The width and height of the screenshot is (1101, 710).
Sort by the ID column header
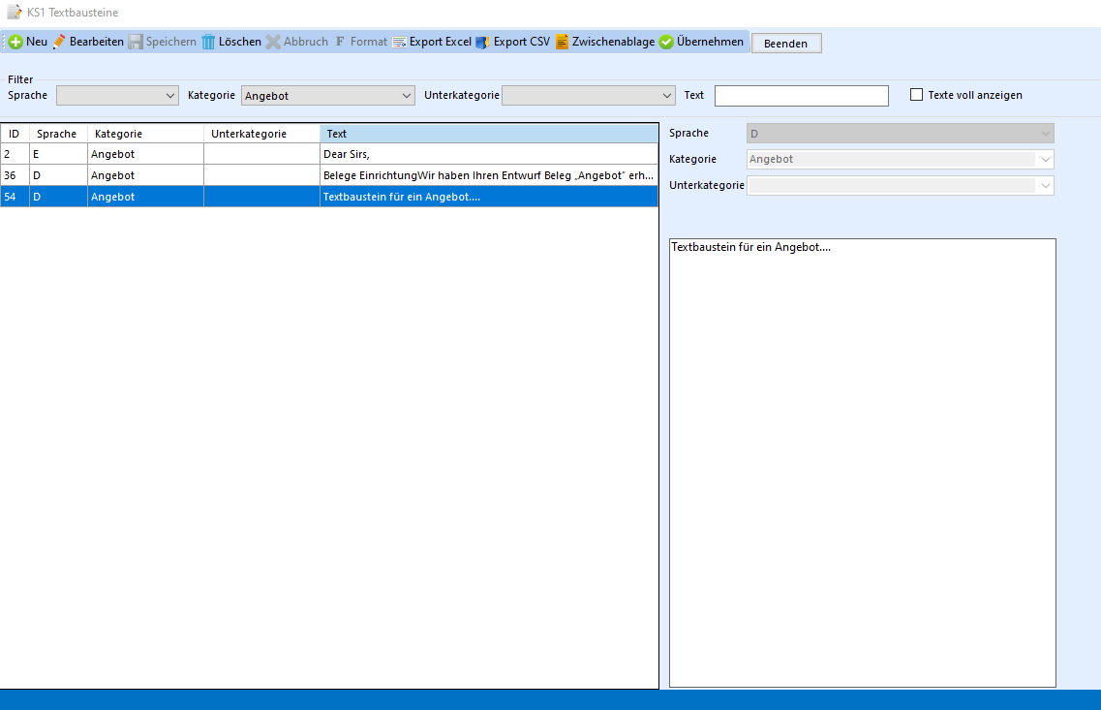[x=15, y=134]
